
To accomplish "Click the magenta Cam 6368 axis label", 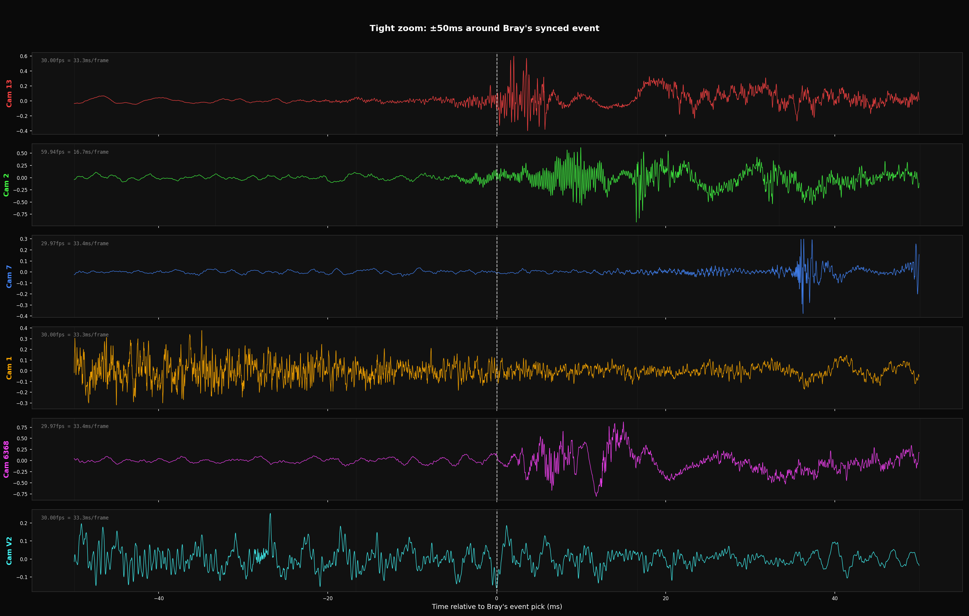I will tap(6, 459).
